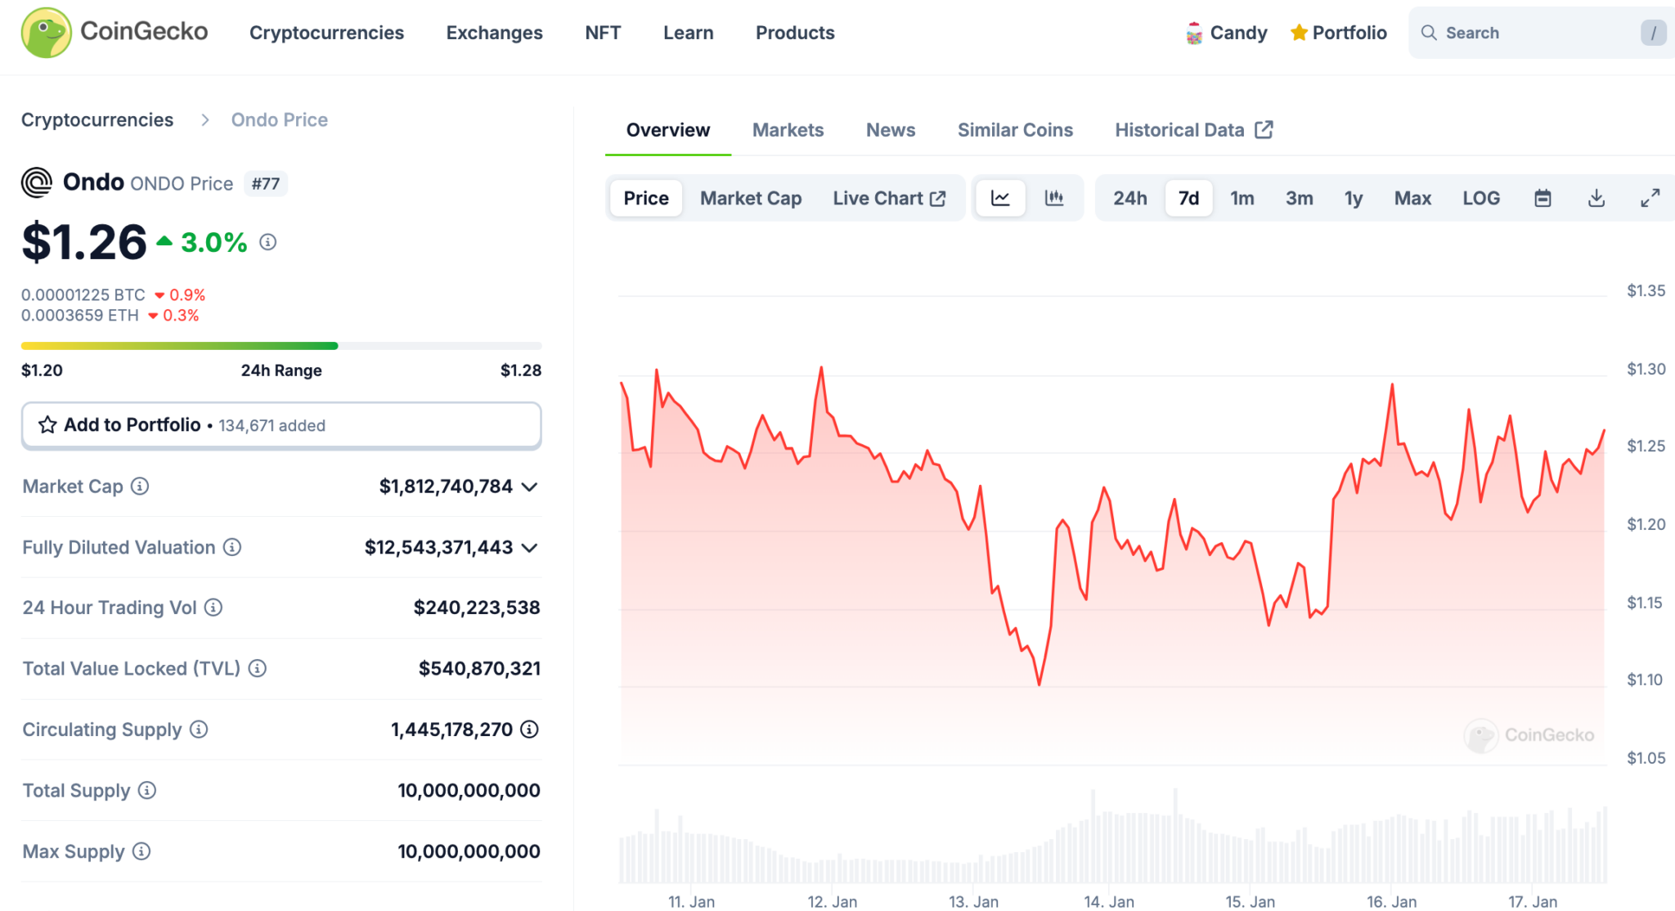Go to the Markets tab
The image size is (1675, 911).
tap(788, 130)
